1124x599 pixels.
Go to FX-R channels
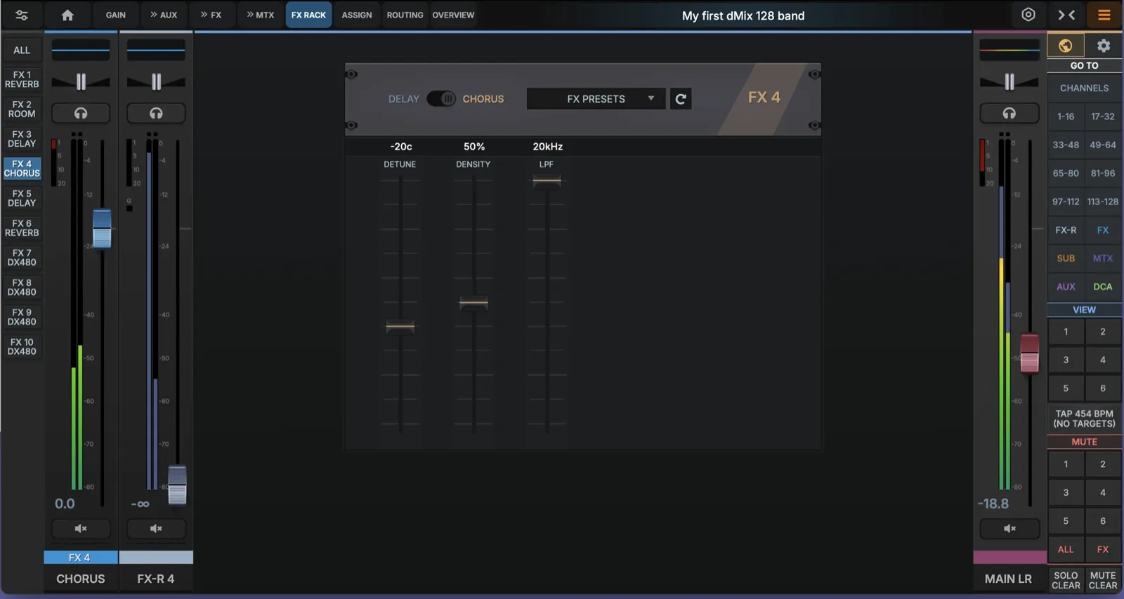pos(1066,230)
